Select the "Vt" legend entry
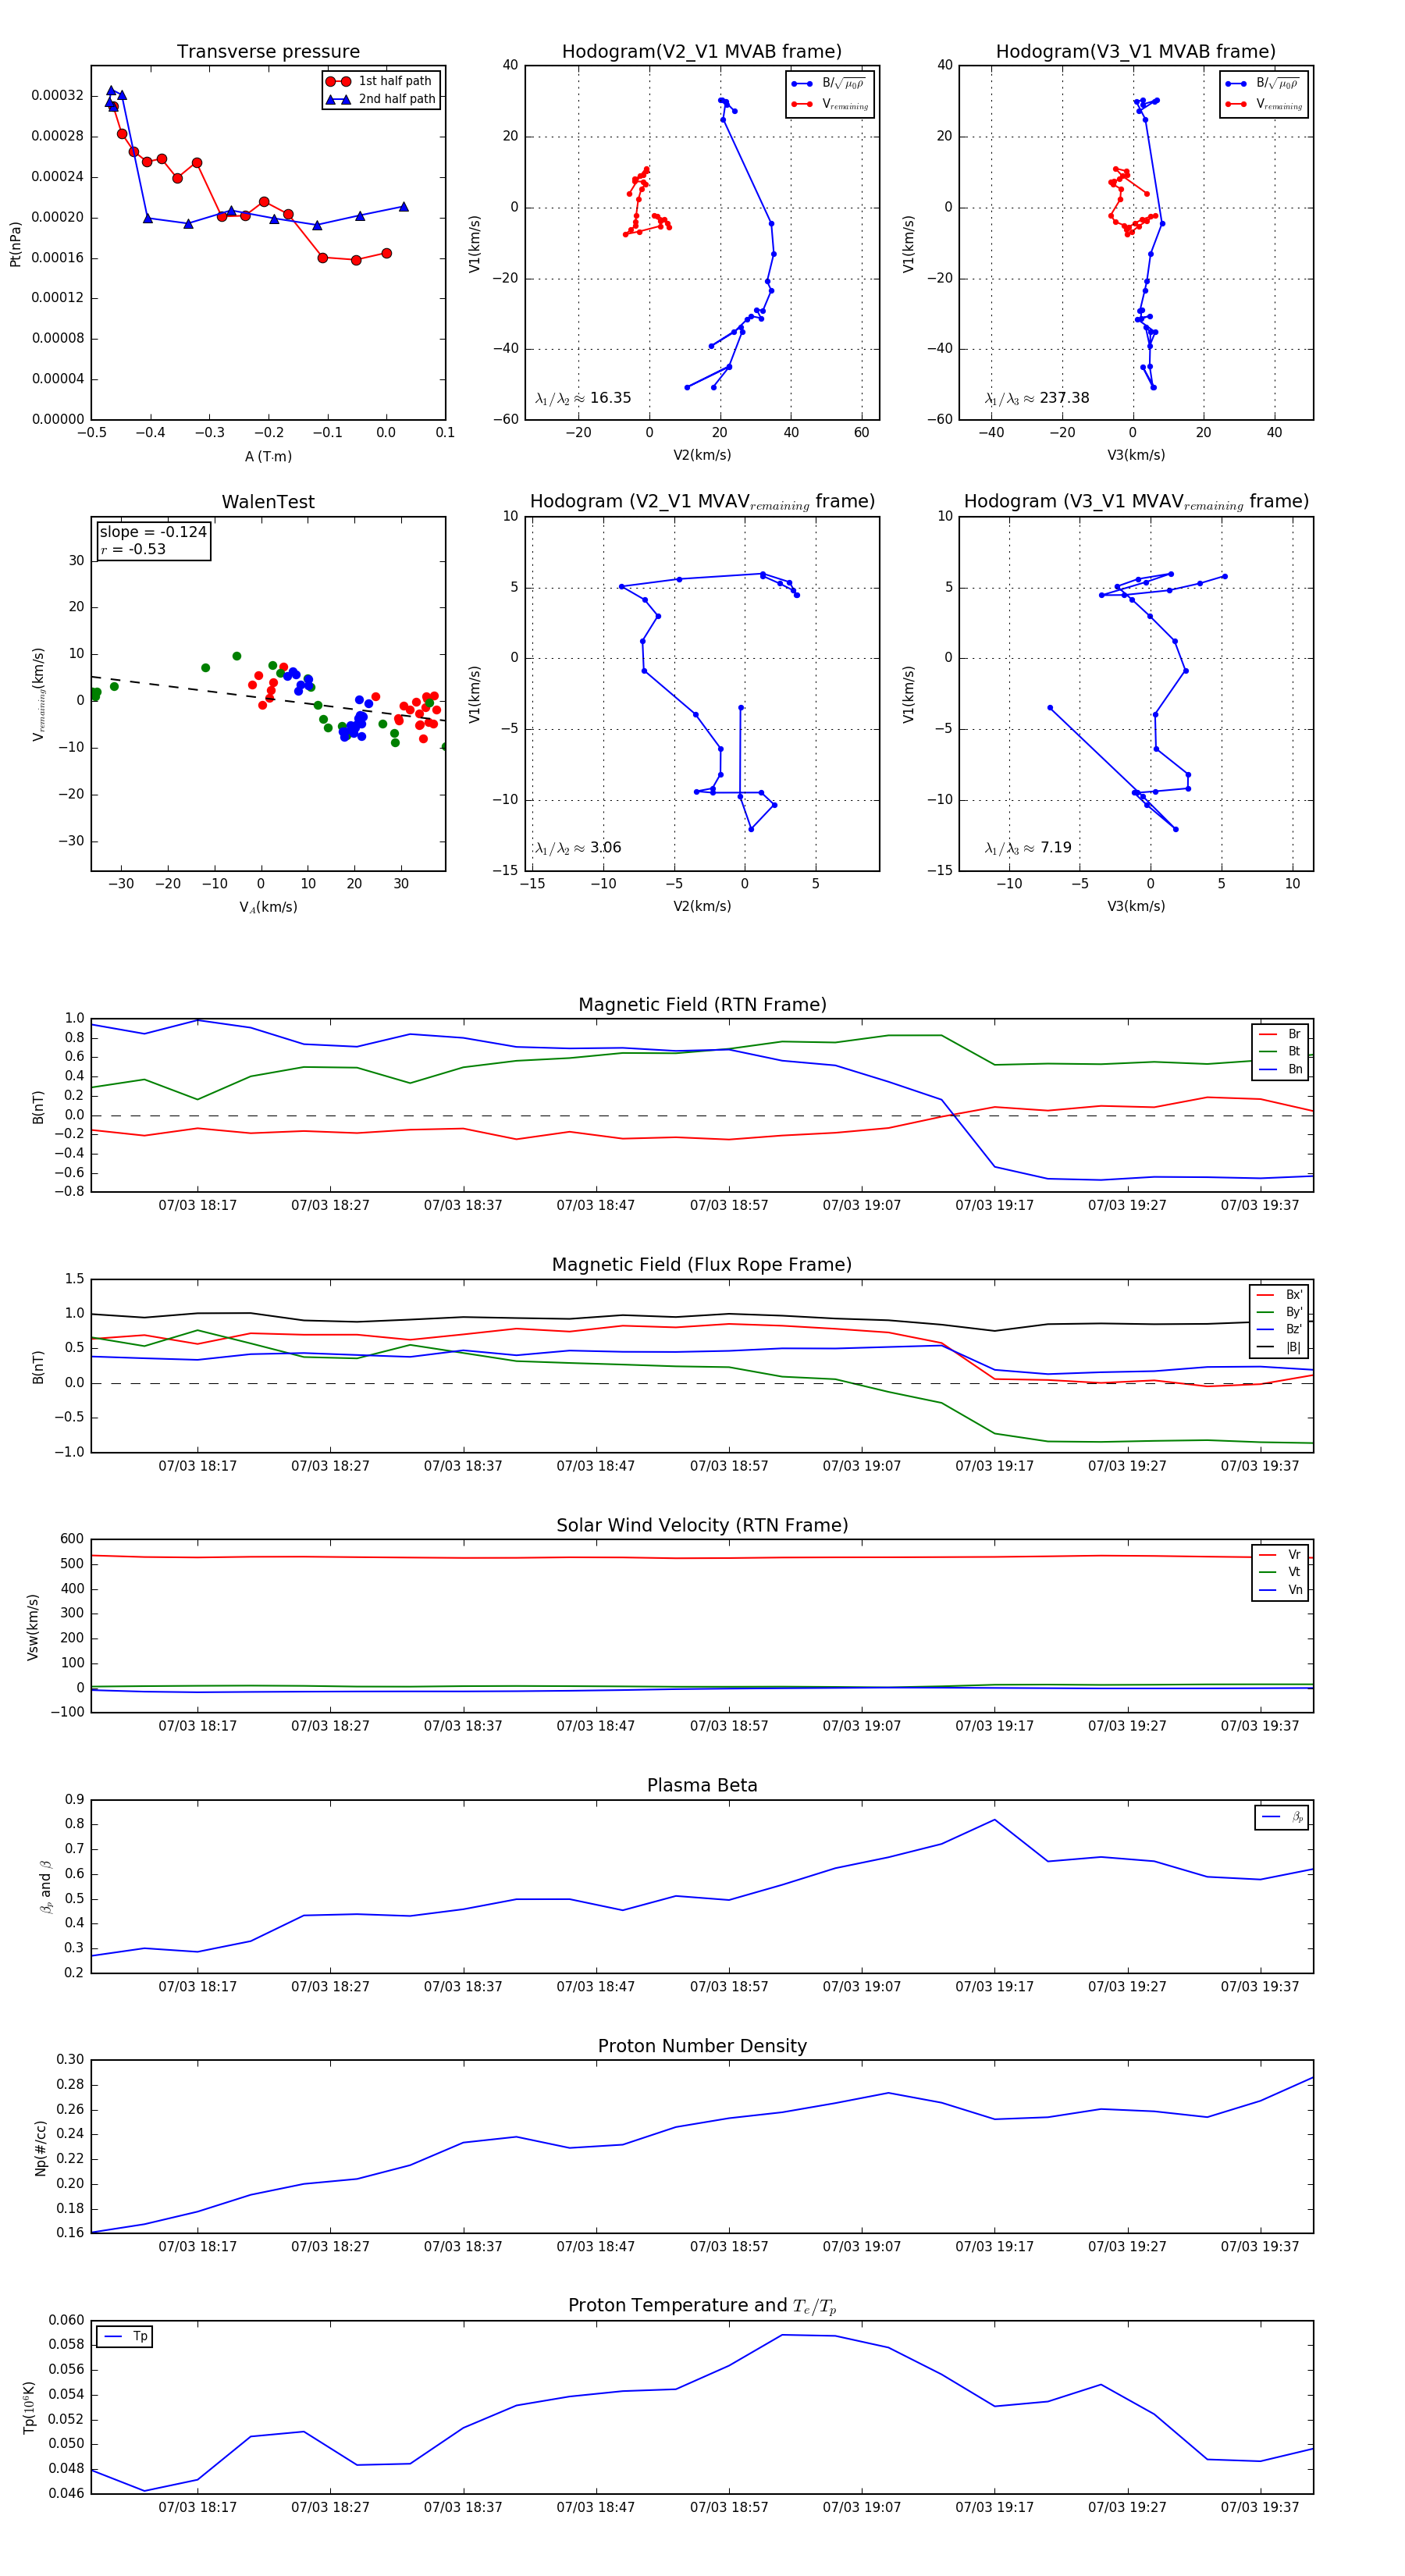 pos(1280,1572)
